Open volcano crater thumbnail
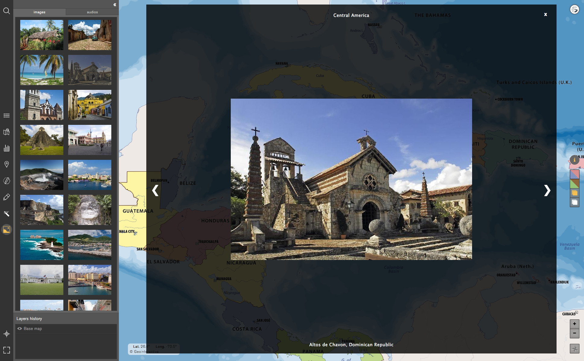This screenshot has height=361, width=584. pos(42,175)
